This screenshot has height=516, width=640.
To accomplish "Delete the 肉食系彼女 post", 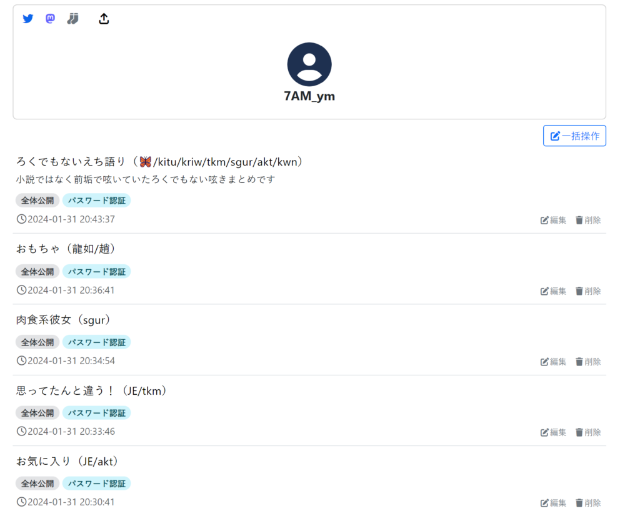I will click(588, 362).
